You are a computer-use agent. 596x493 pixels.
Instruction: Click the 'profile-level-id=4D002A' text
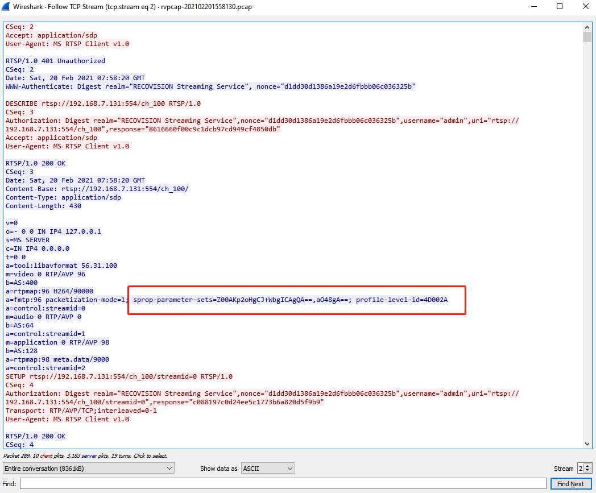[x=402, y=300]
